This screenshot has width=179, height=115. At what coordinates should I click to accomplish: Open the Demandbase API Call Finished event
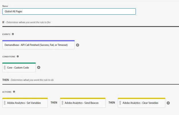tap(38, 45)
